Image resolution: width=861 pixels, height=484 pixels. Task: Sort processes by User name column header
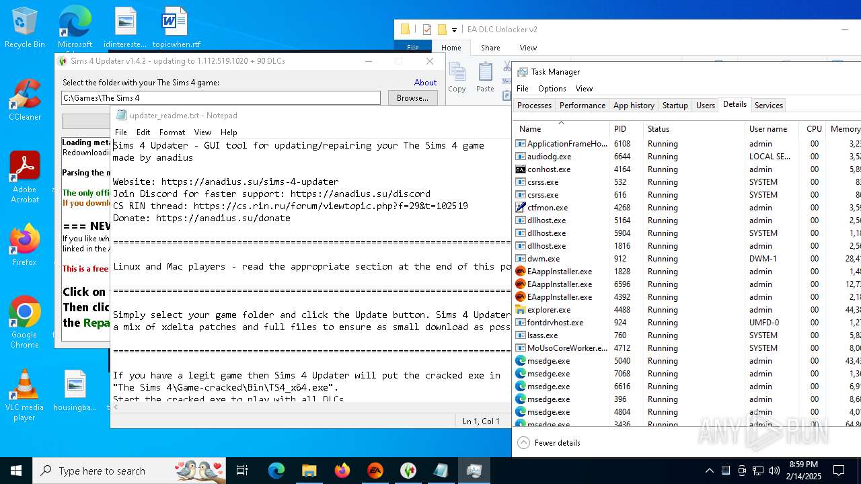pos(772,129)
